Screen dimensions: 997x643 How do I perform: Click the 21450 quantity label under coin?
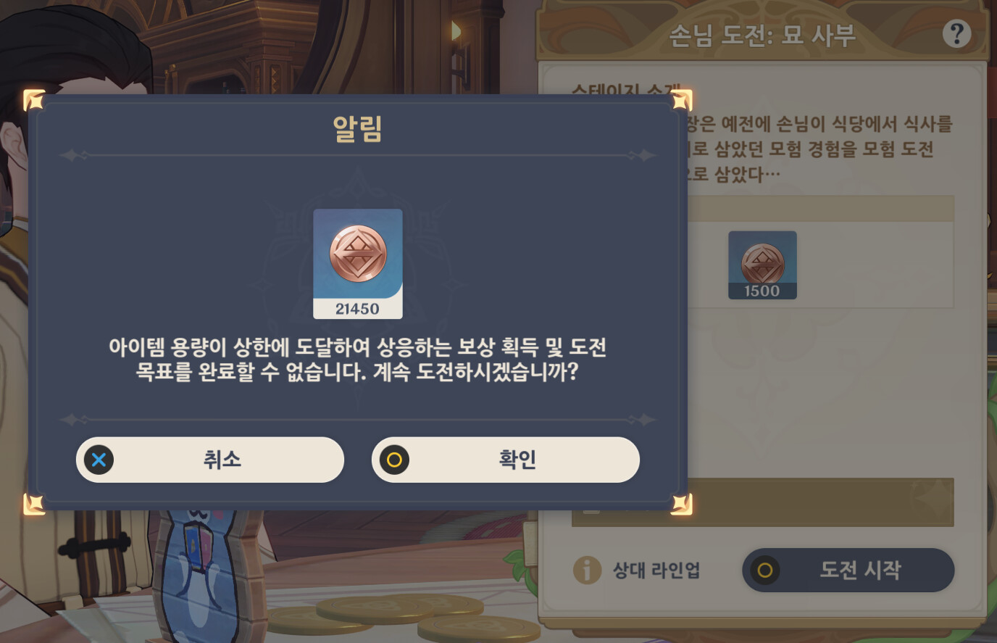coord(358,309)
